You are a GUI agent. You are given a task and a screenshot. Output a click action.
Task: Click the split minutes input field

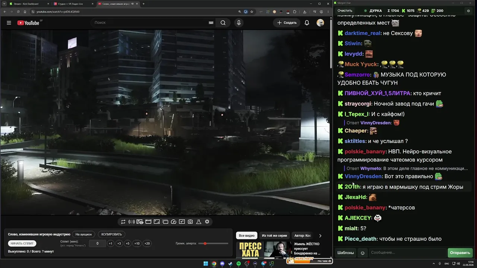coord(97,243)
